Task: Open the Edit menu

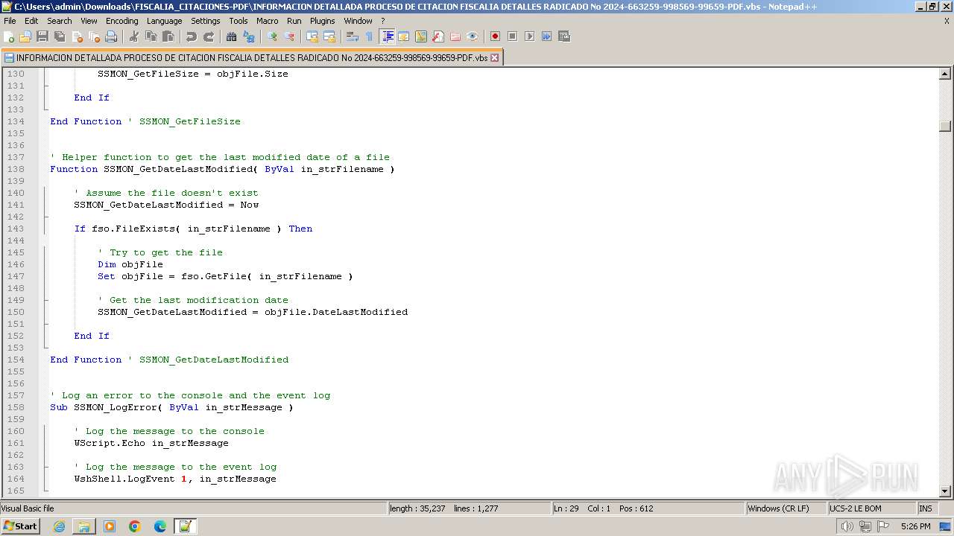Action: [x=31, y=21]
